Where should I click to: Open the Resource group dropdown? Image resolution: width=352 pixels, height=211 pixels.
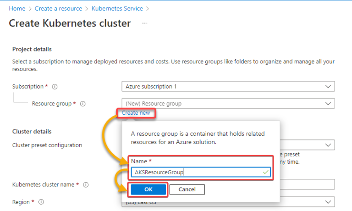click(228, 104)
